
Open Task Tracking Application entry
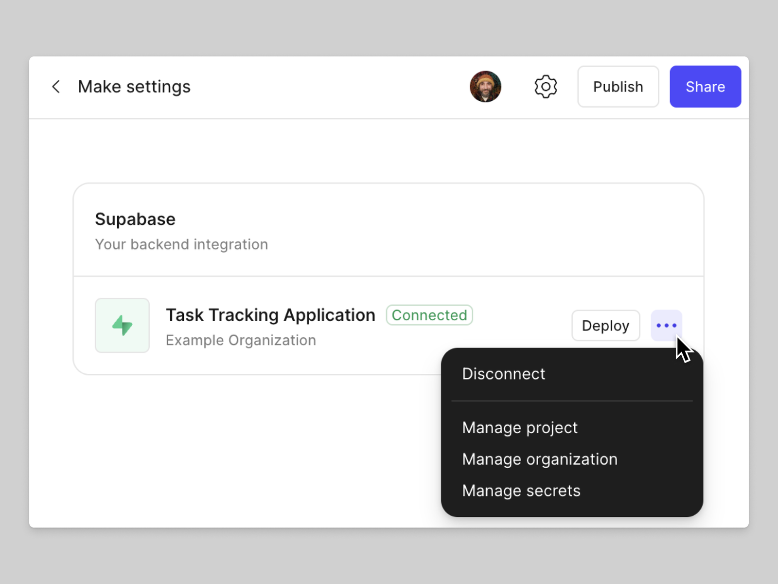click(x=270, y=315)
